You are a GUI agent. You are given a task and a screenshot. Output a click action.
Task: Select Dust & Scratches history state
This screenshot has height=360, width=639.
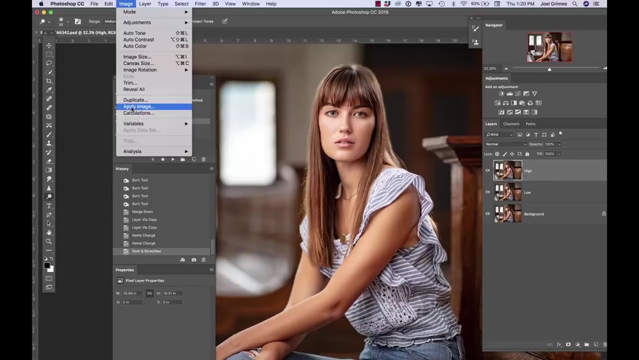(x=162, y=251)
